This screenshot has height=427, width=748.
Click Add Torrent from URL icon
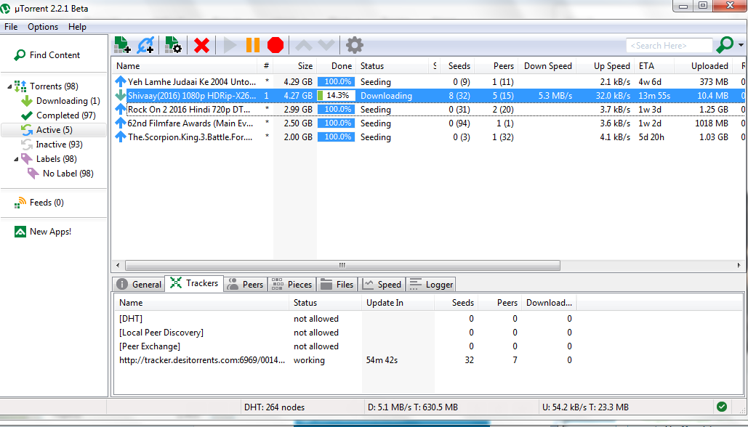point(145,46)
